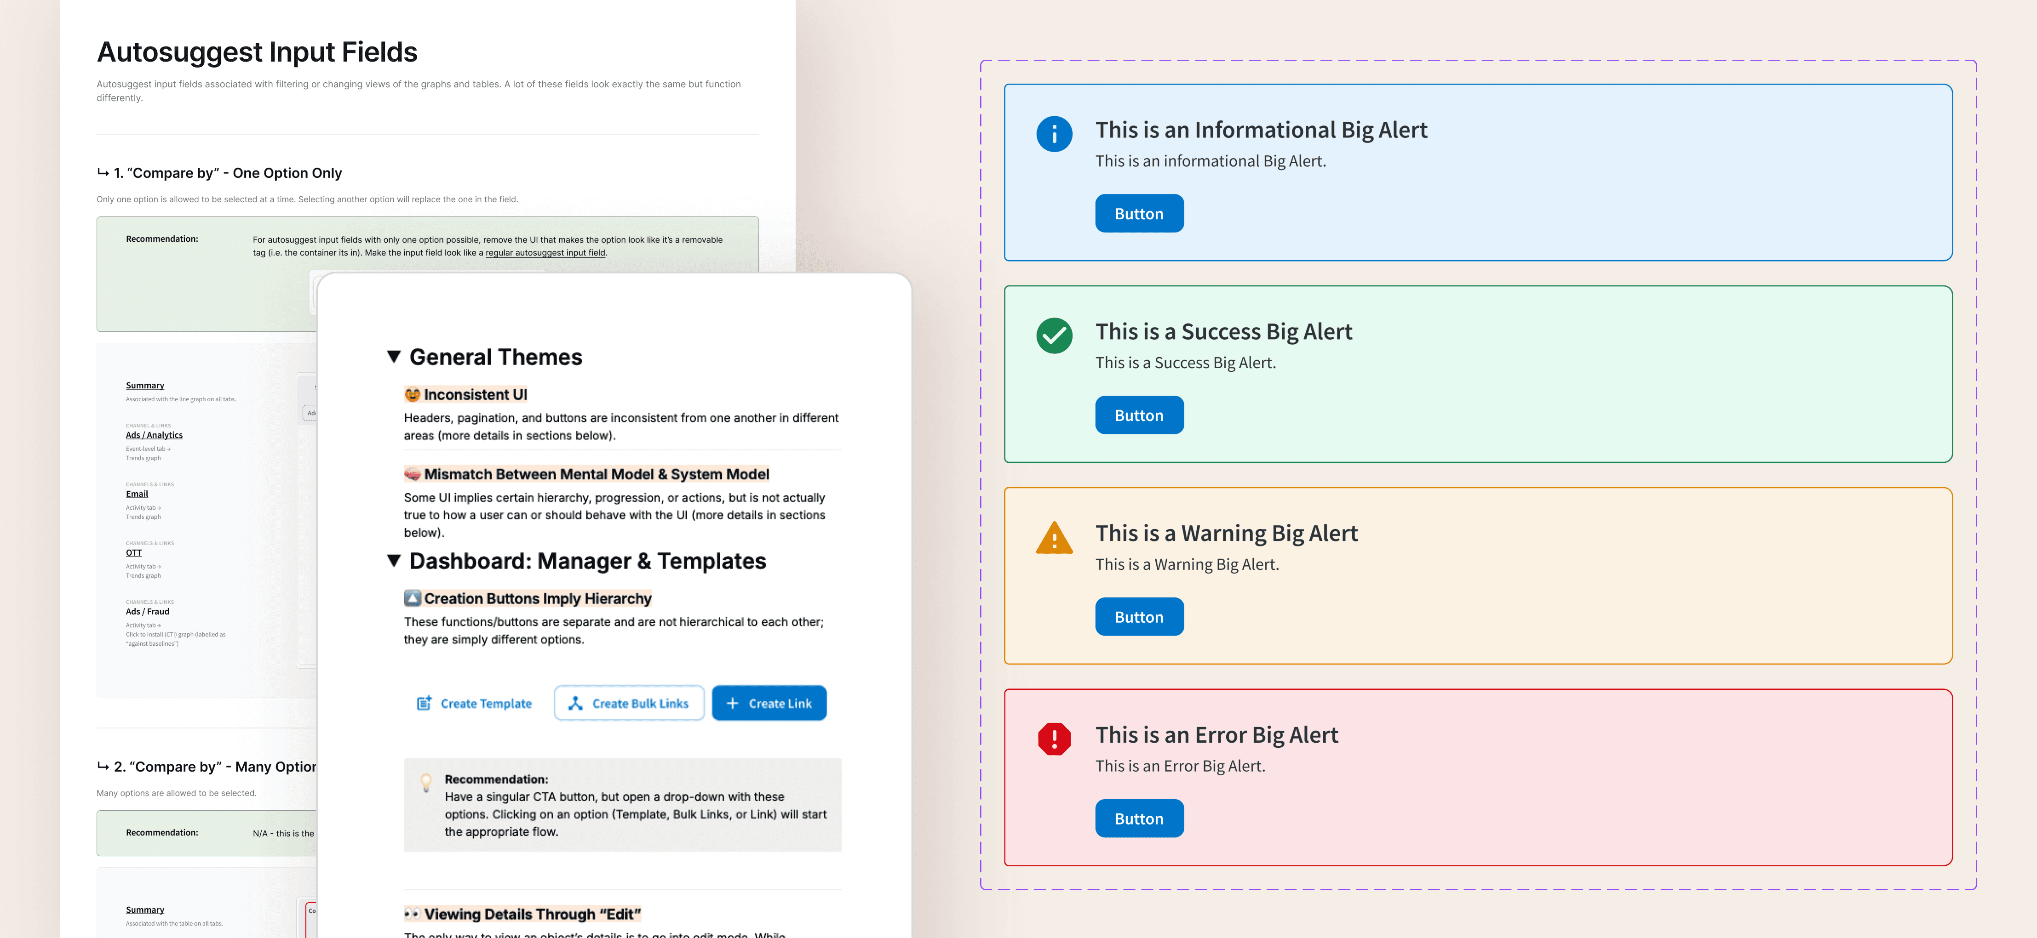Viewport: 2037px width, 938px height.
Task: Click the OTT channel link
Action: click(134, 553)
